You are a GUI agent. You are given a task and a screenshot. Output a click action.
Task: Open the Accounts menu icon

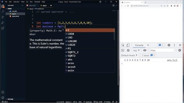3,92
